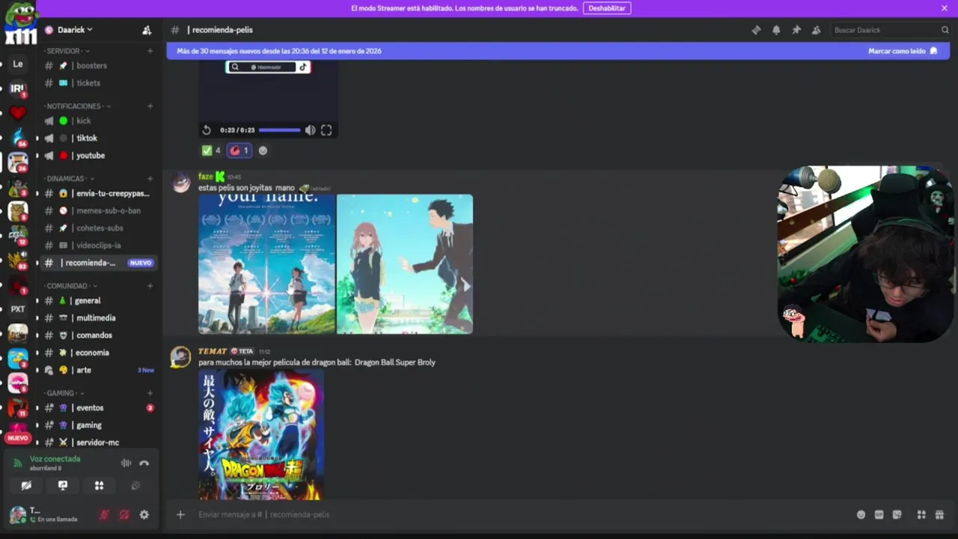Viewport: 958px width, 539px height.
Task: Toggle noise suppression waveform icon
Action: pos(126,463)
